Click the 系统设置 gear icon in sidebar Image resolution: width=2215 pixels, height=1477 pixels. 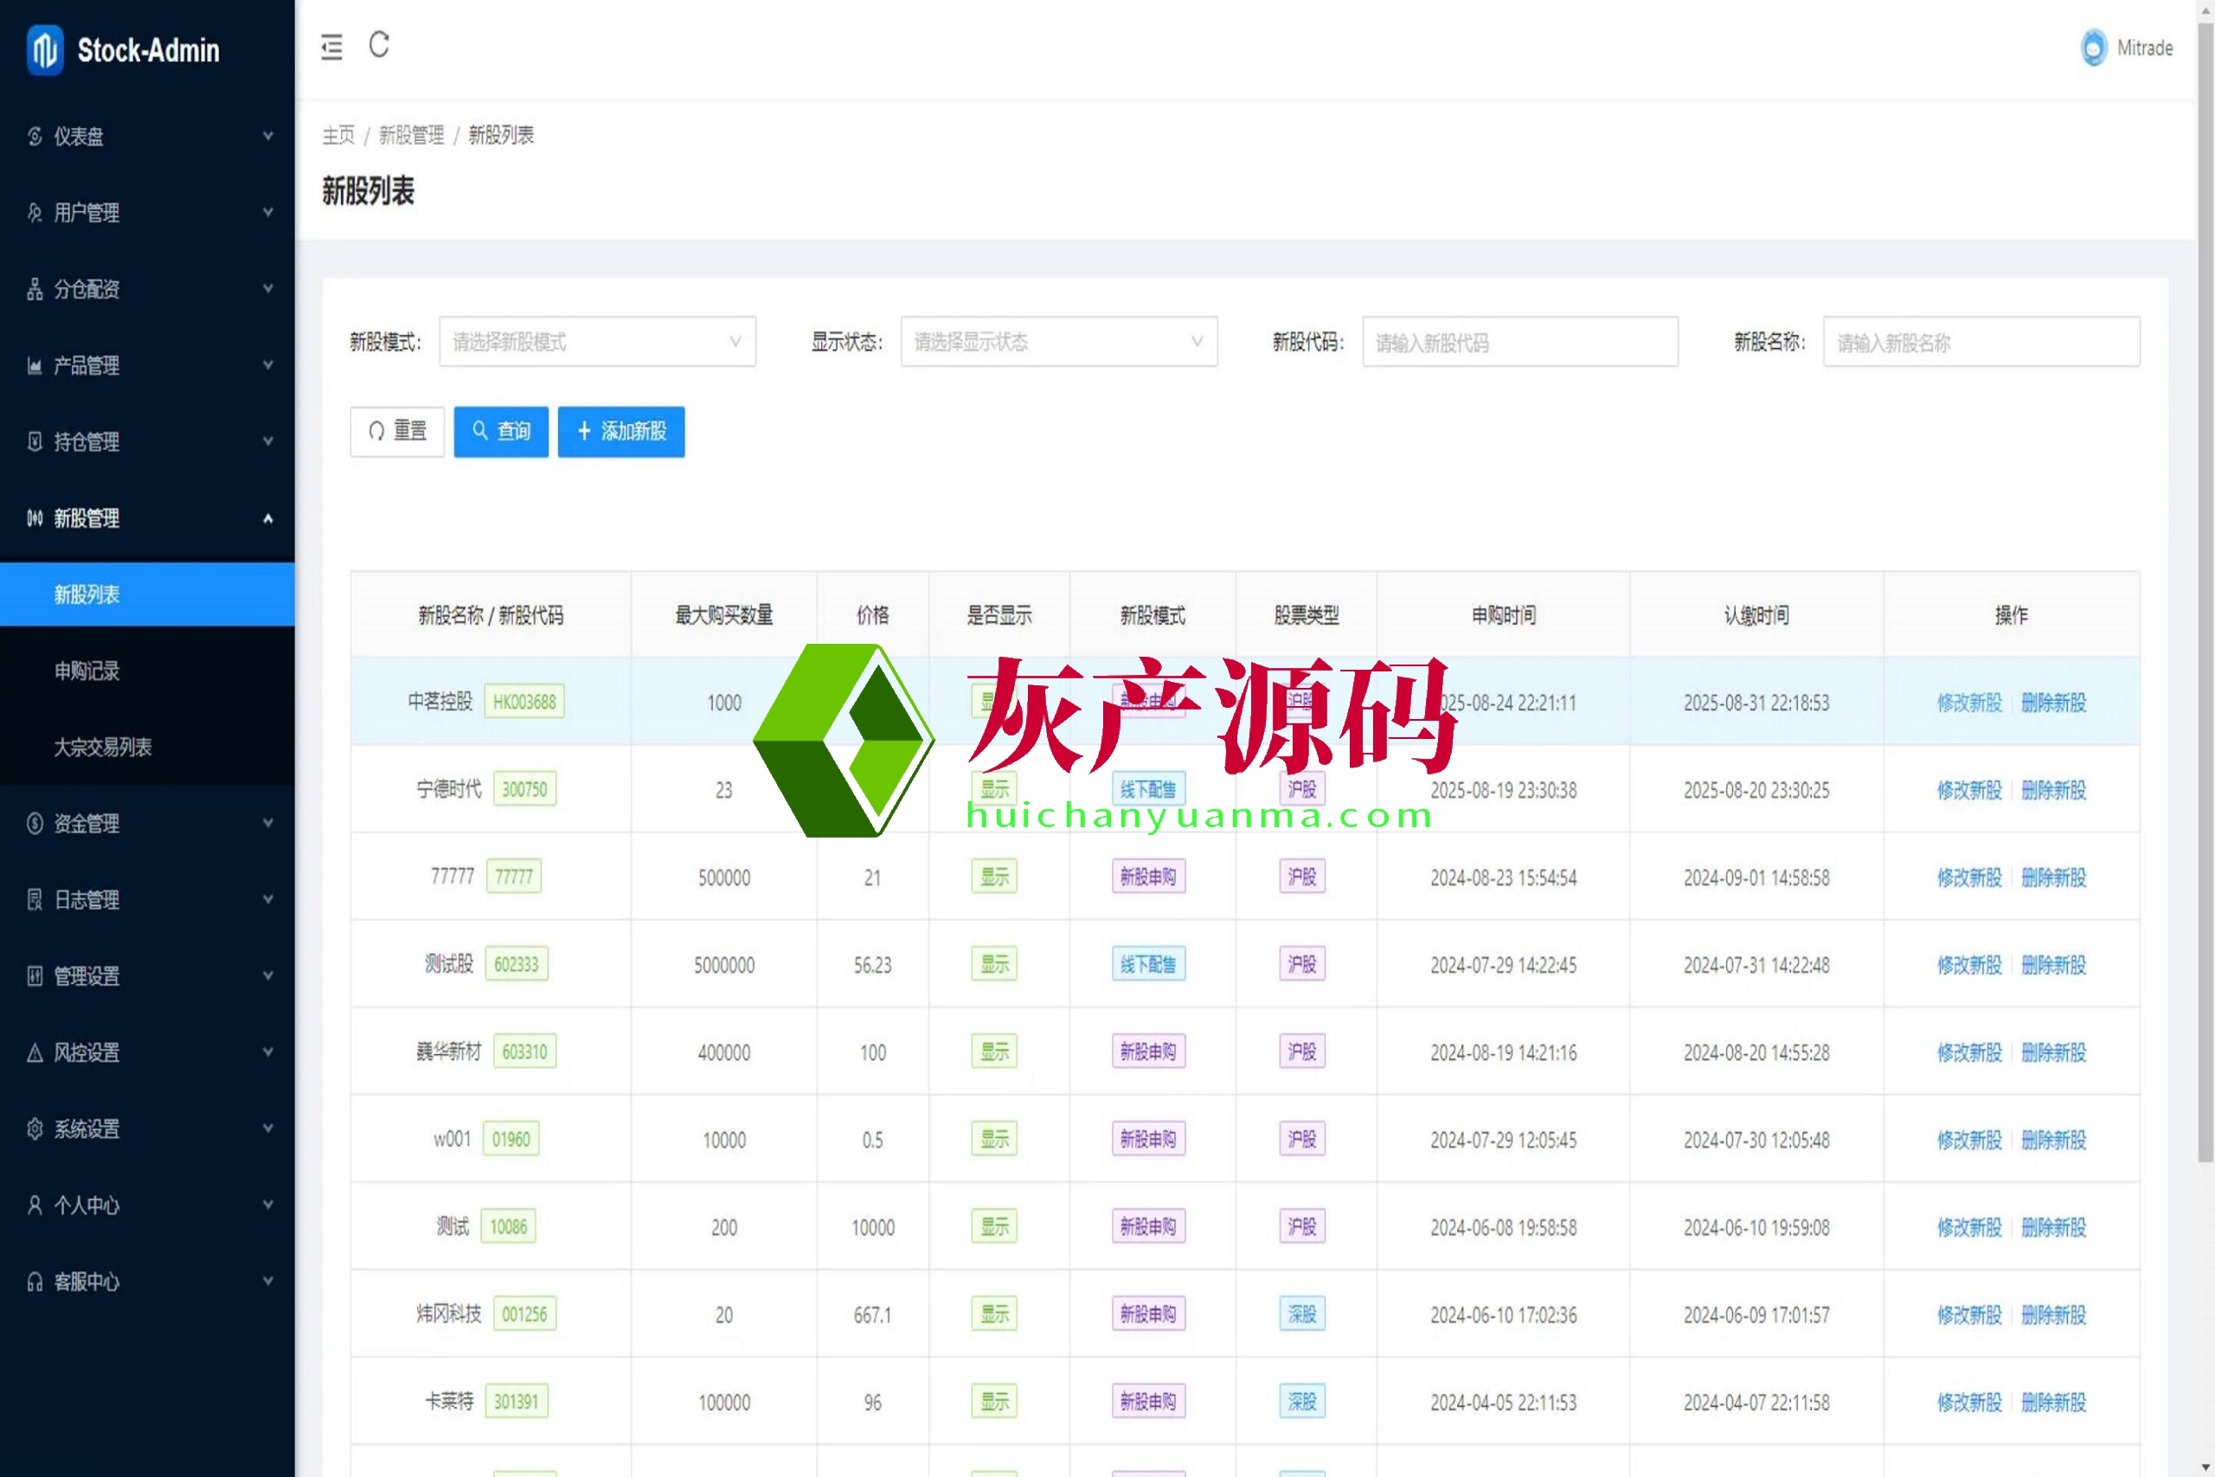pos(35,1128)
